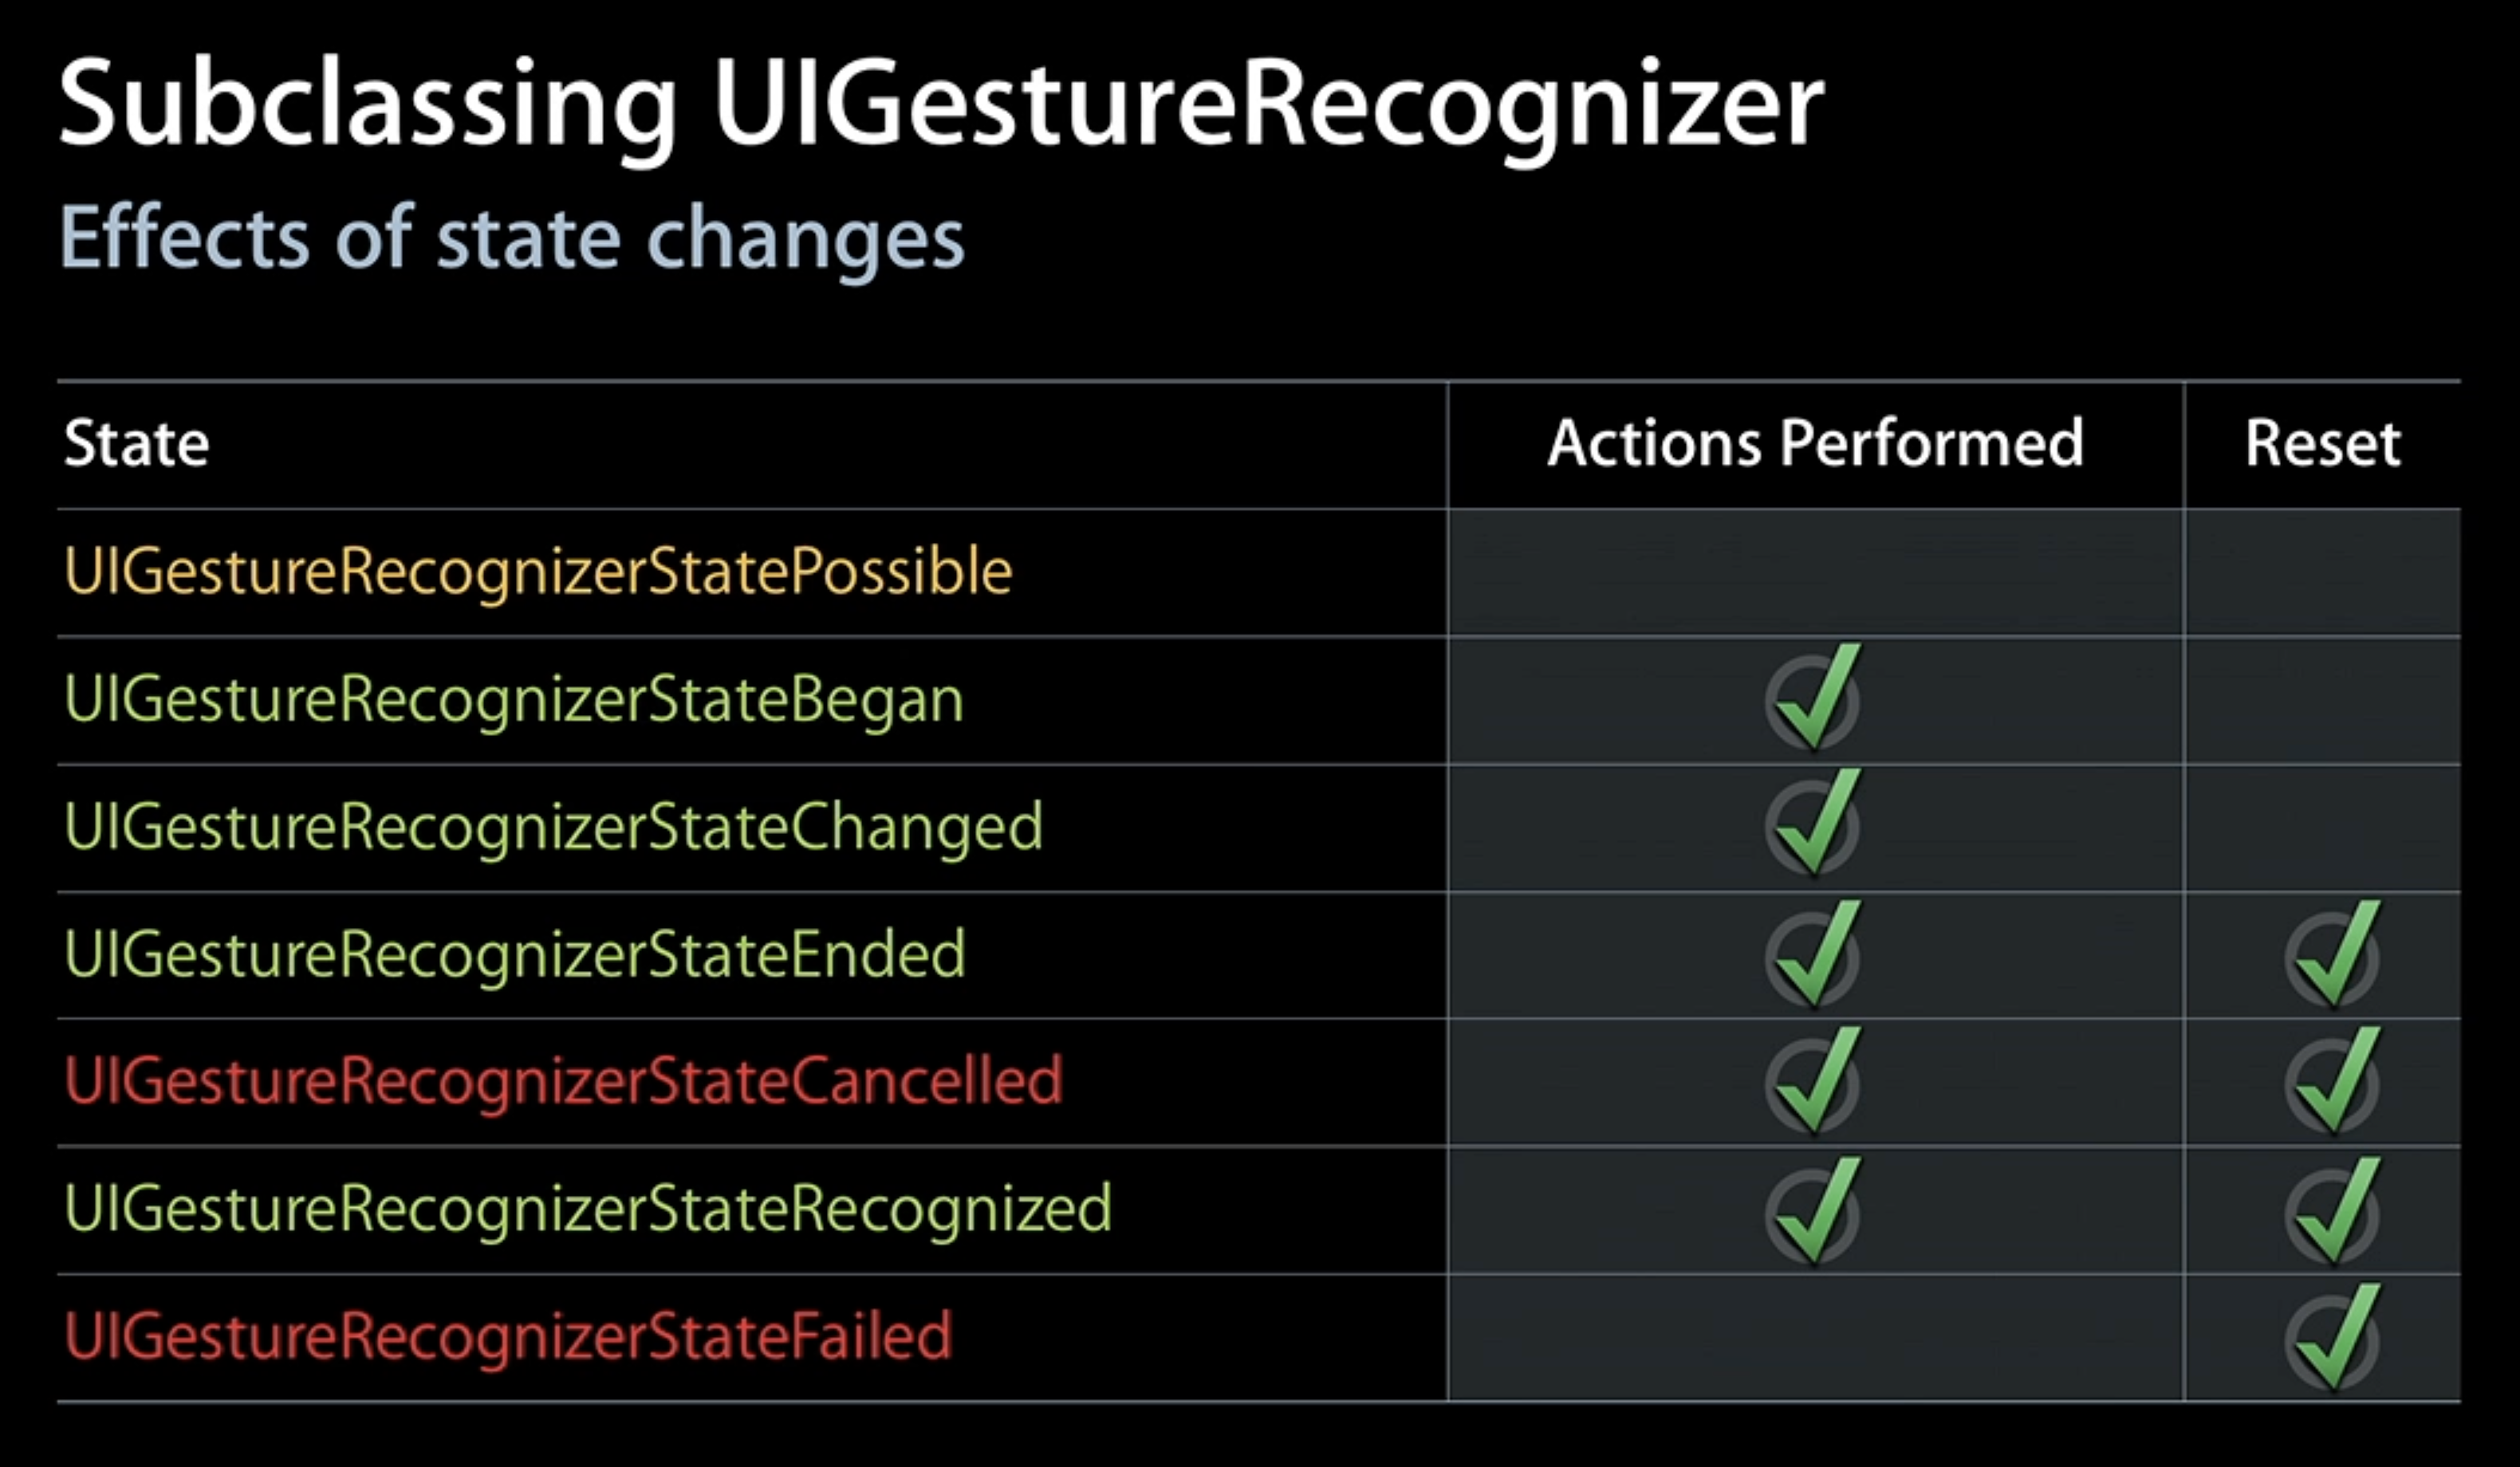Click the UIGestureRecognizerStateEnded label
This screenshot has height=1467, width=2520.
515,954
